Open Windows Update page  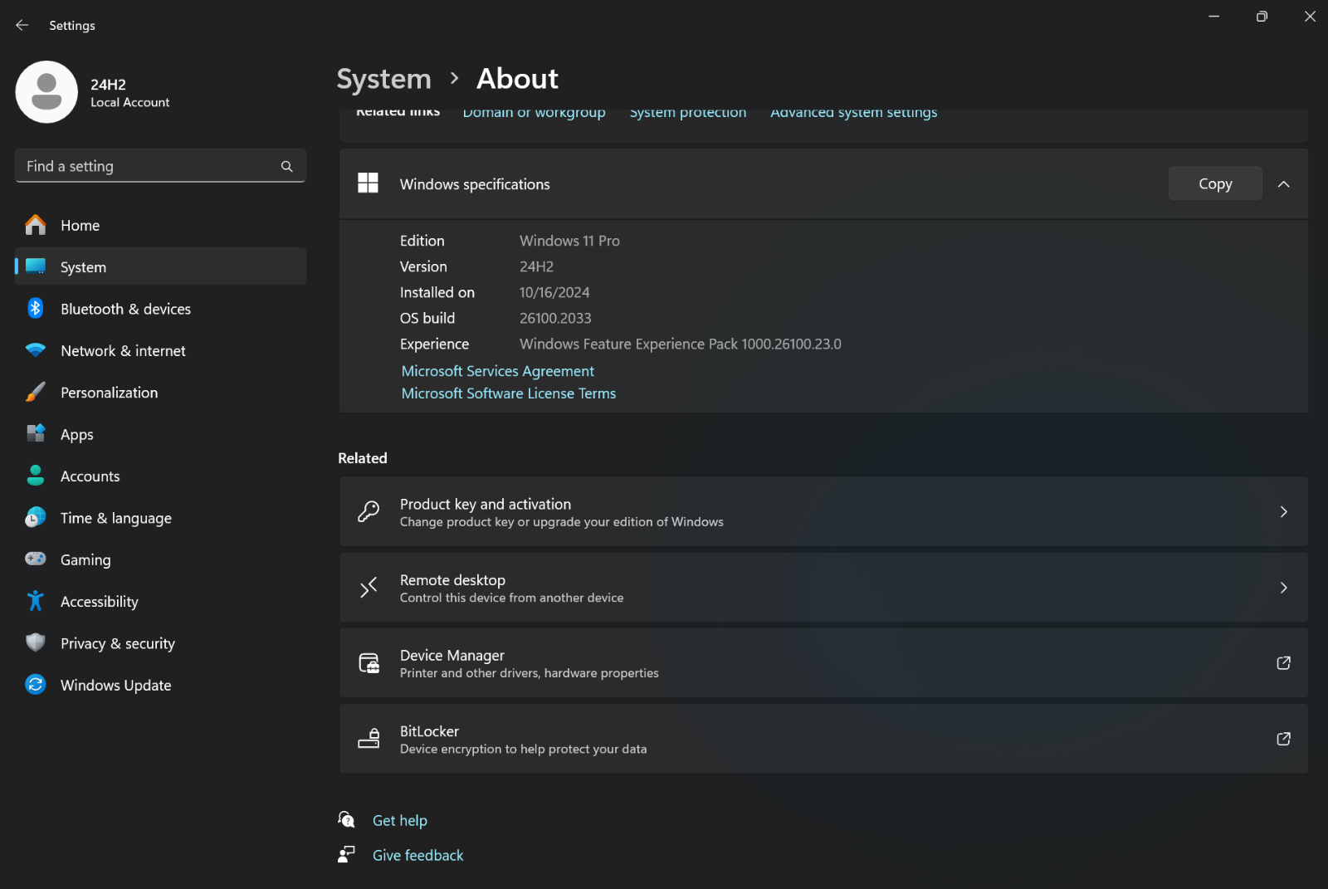coord(160,685)
